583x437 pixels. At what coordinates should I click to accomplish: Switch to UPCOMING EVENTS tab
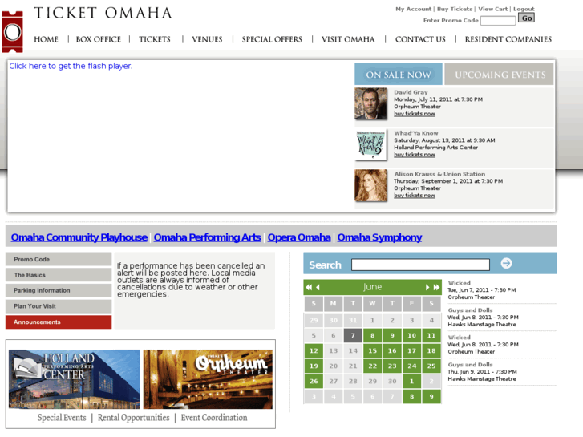coord(500,75)
